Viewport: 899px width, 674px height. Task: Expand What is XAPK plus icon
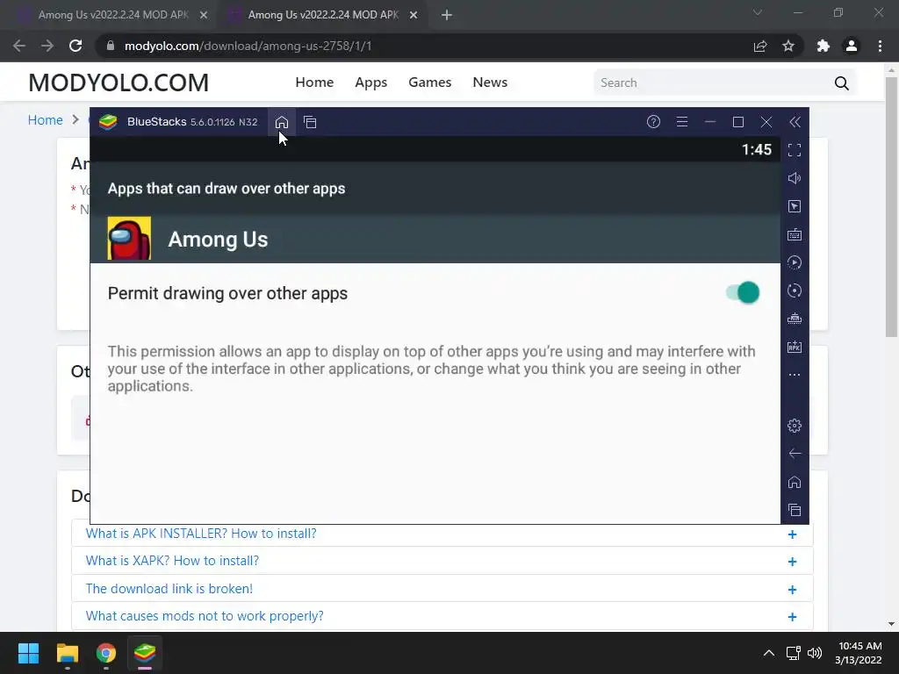(x=793, y=562)
